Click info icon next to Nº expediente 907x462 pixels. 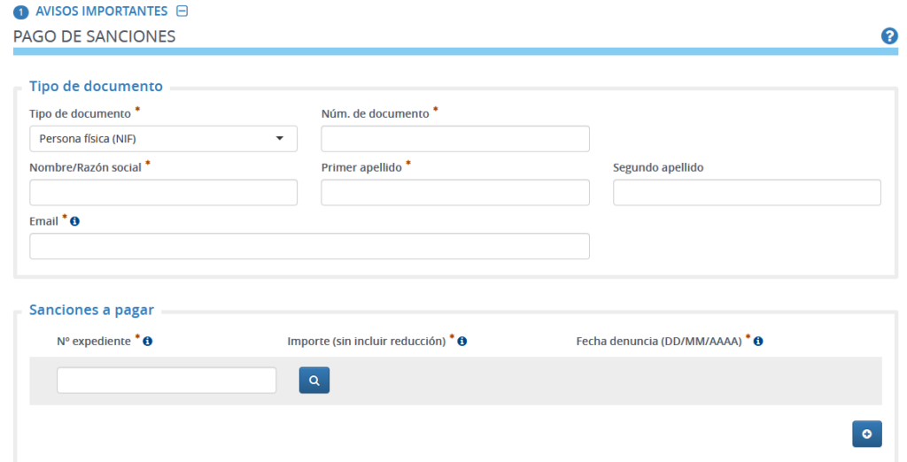[x=148, y=341]
